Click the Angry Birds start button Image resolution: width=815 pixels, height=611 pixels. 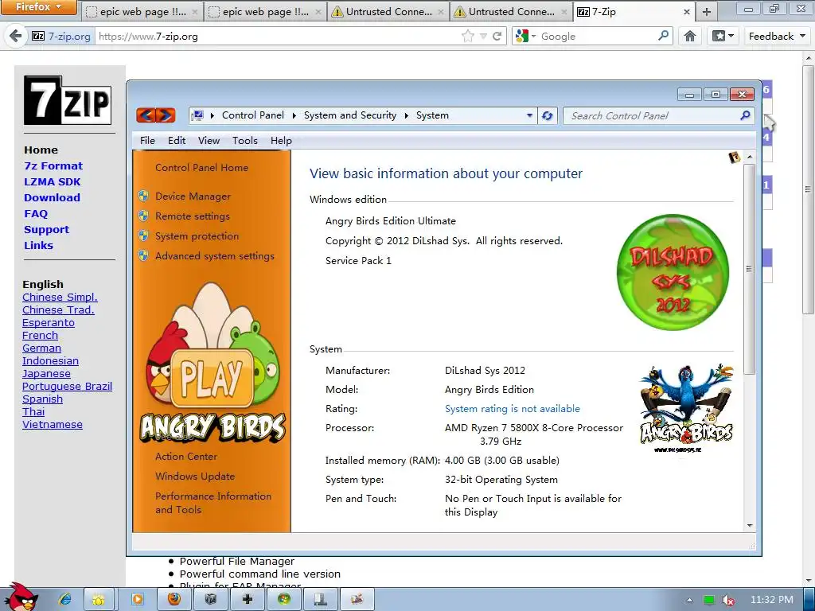20,597
